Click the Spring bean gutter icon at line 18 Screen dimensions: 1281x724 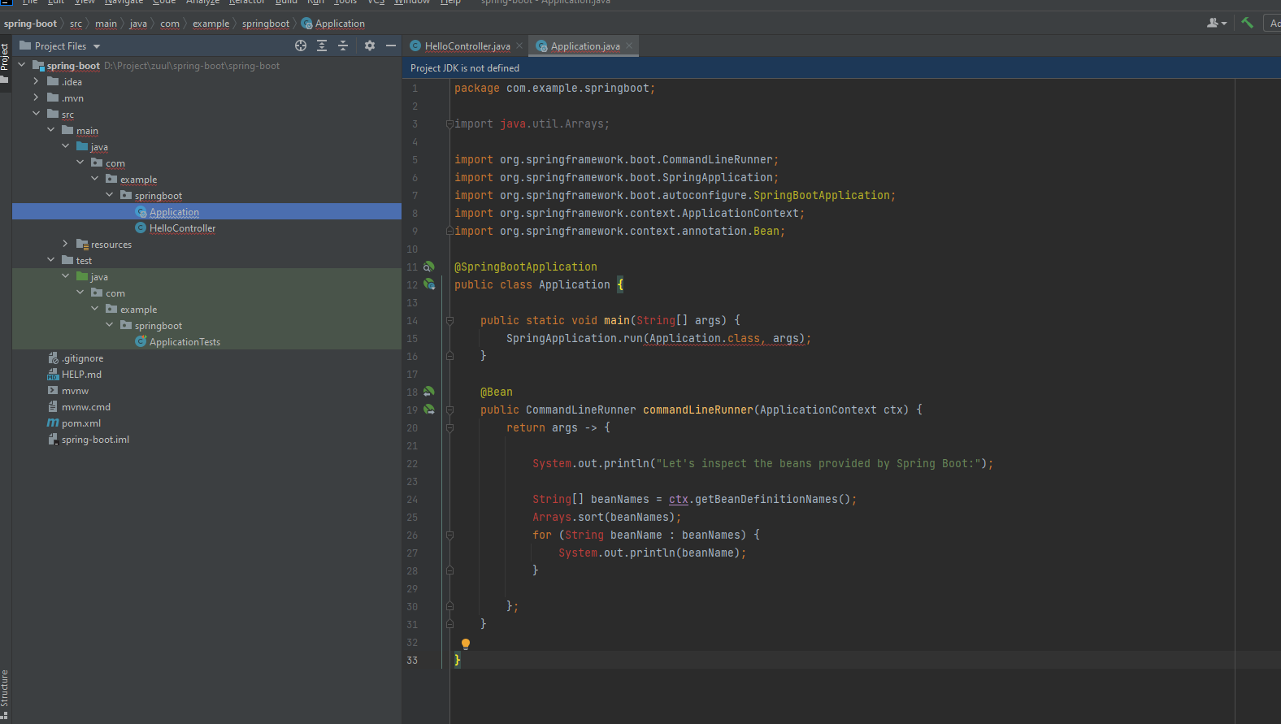pyautogui.click(x=429, y=392)
